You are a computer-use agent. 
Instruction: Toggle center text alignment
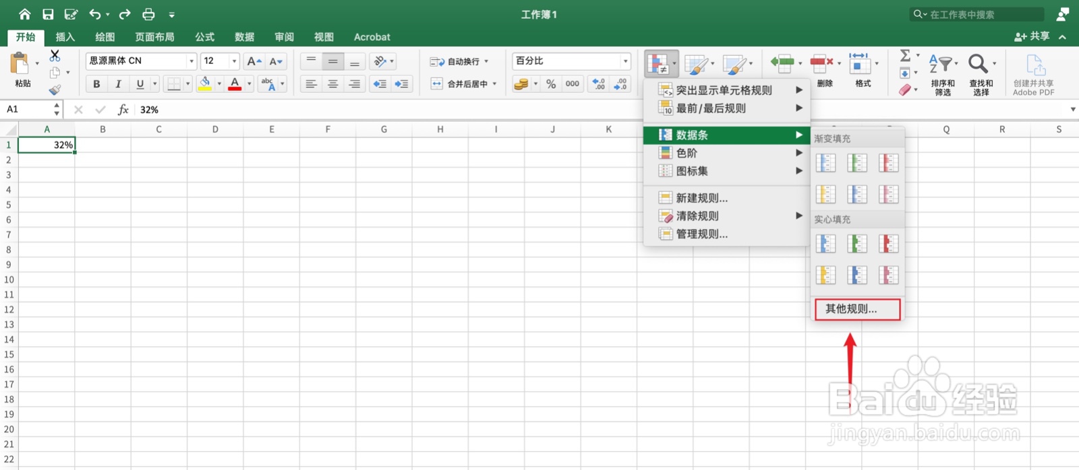332,83
